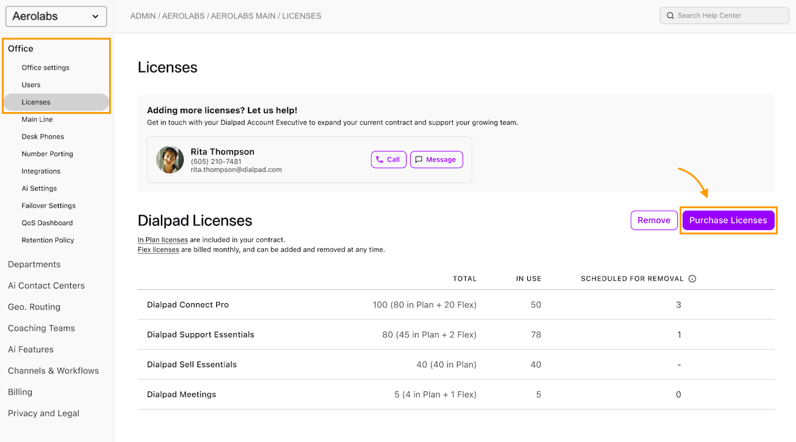
Task: Click LICENSES in the breadcrumb
Action: 302,16
